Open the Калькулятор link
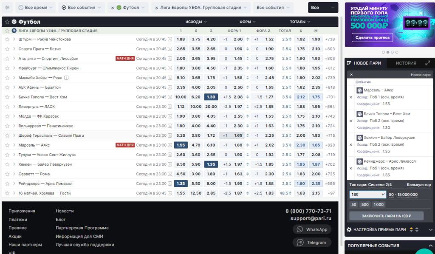Image resolution: width=435 pixels, height=254 pixels. tap(418, 185)
